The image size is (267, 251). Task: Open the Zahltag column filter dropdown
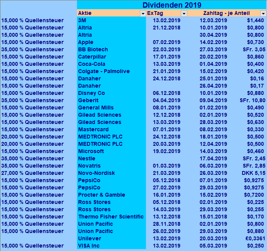(x=263, y=13)
